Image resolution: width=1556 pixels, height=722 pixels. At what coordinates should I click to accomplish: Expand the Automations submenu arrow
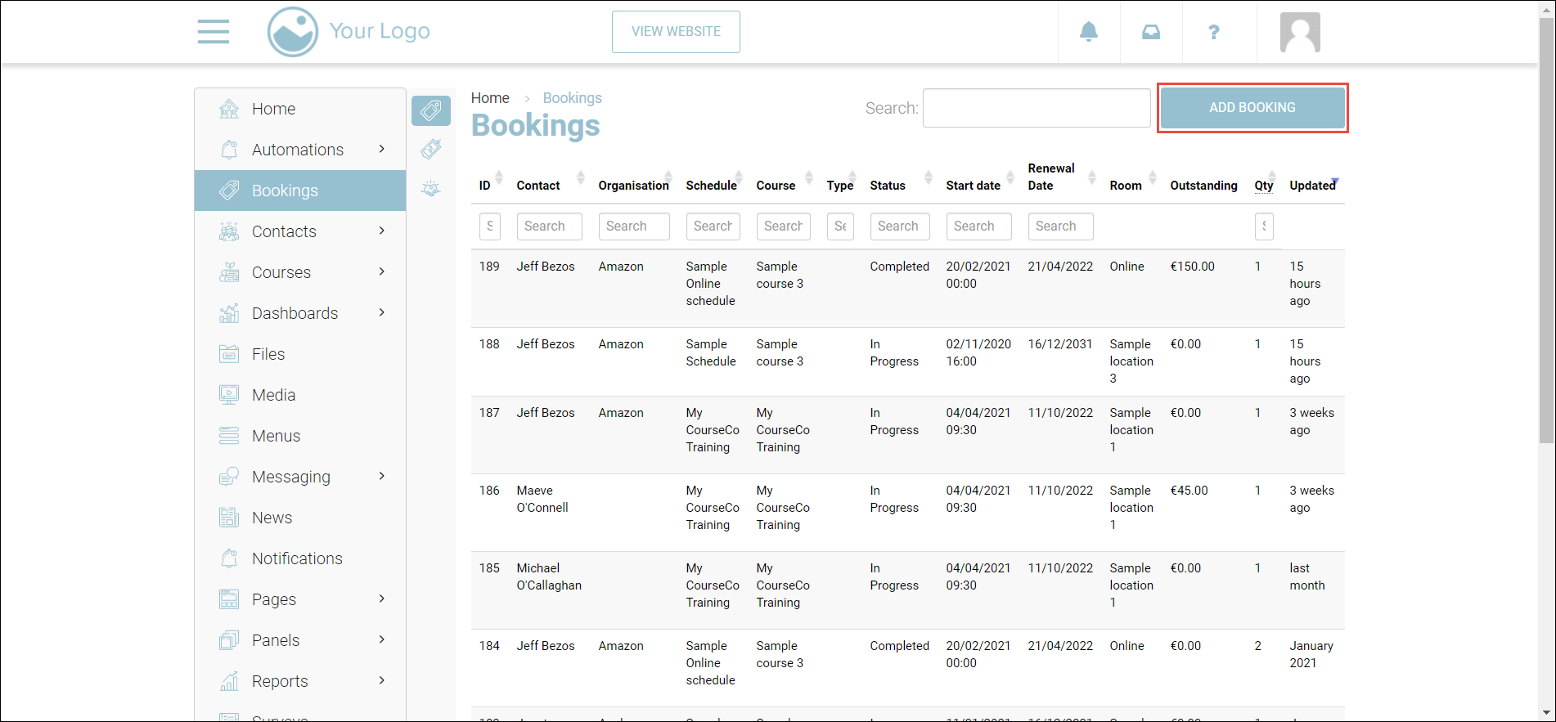coord(381,149)
